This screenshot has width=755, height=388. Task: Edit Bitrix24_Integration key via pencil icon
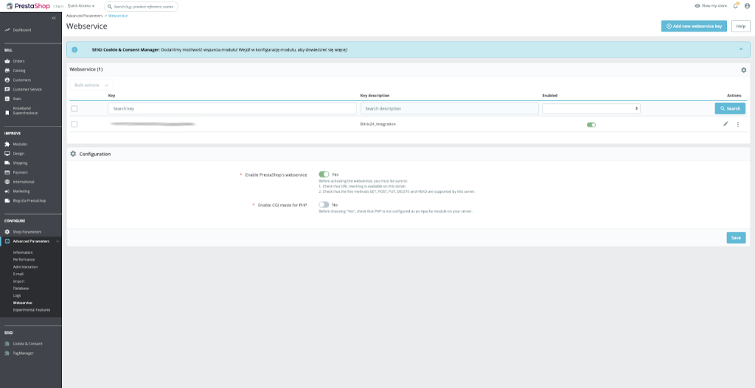click(726, 124)
